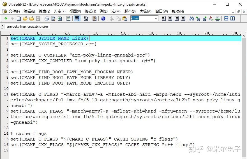This screenshot has height=159, width=247.
Task: Click the grey Forward arrow icon
Action: pyautogui.click(x=12, y=18)
